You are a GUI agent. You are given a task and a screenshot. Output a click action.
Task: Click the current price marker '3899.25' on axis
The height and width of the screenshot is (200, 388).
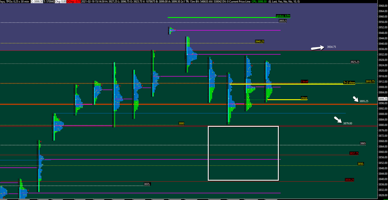click(383, 99)
